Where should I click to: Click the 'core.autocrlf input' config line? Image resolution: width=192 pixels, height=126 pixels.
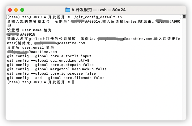[49, 56]
